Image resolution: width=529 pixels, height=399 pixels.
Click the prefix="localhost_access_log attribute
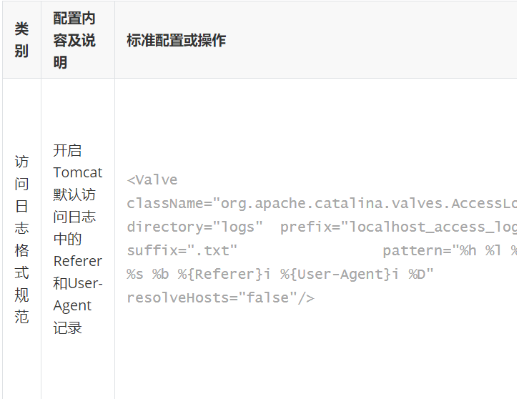click(x=398, y=227)
